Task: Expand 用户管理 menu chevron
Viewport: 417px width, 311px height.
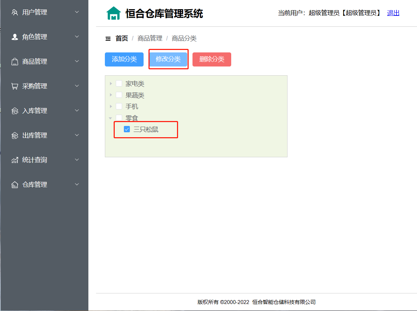Action: [77, 12]
